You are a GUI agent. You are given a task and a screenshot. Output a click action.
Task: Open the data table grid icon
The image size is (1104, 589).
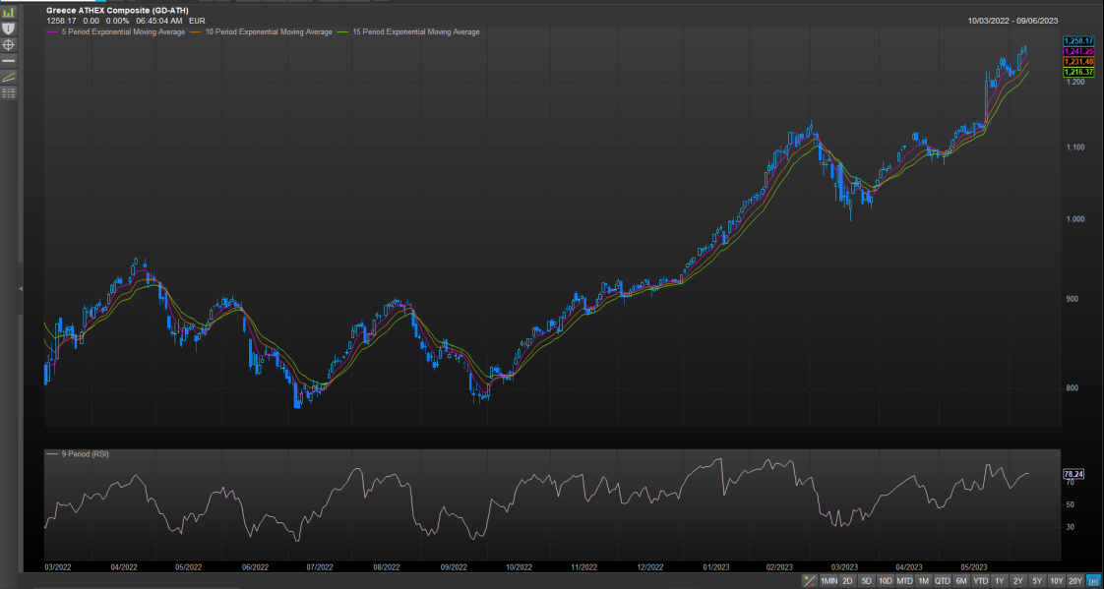(9, 92)
